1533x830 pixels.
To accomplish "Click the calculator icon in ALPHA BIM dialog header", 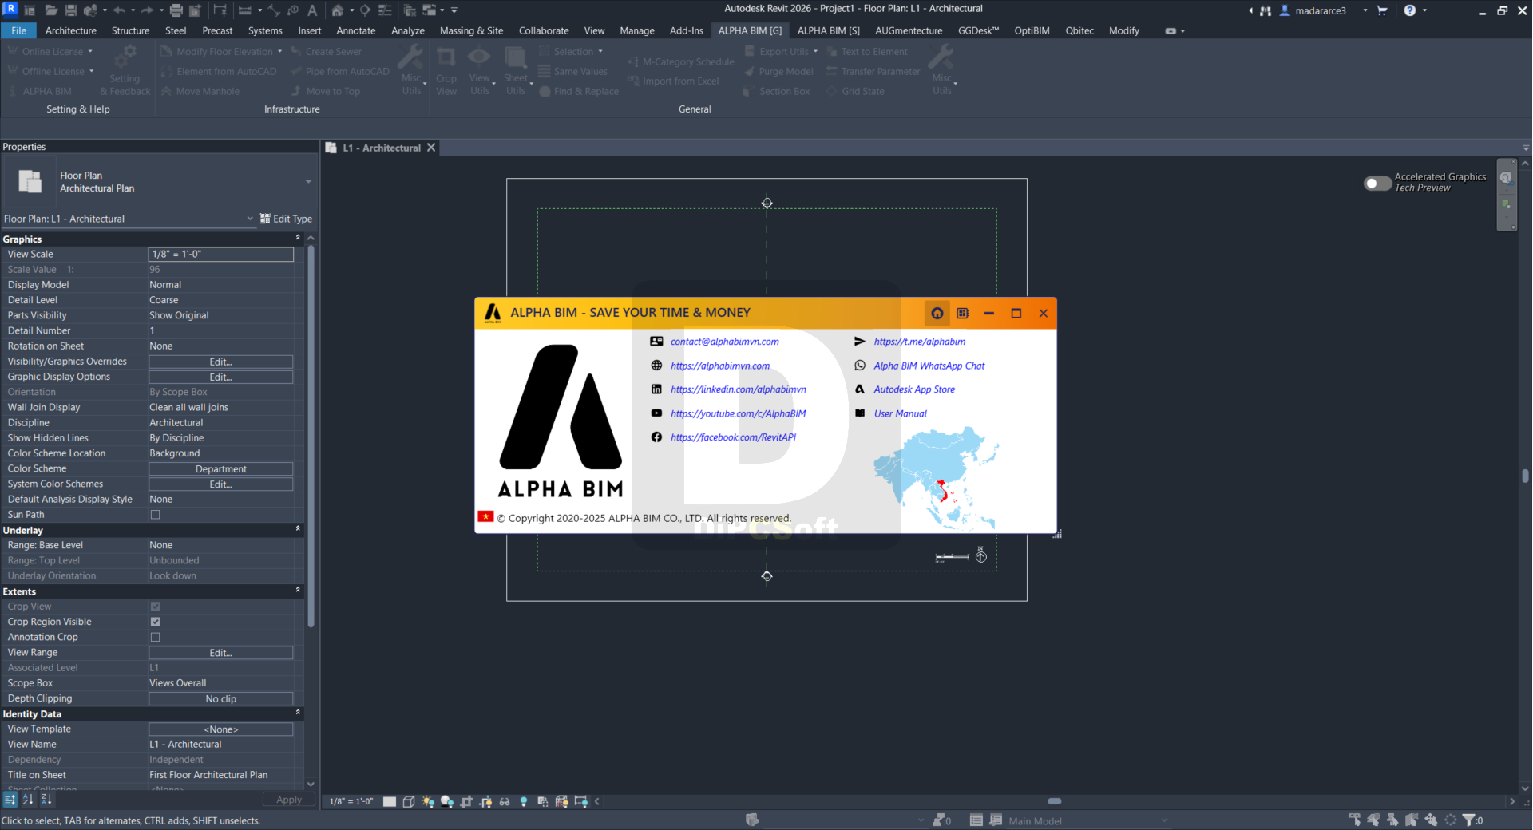I will point(963,313).
